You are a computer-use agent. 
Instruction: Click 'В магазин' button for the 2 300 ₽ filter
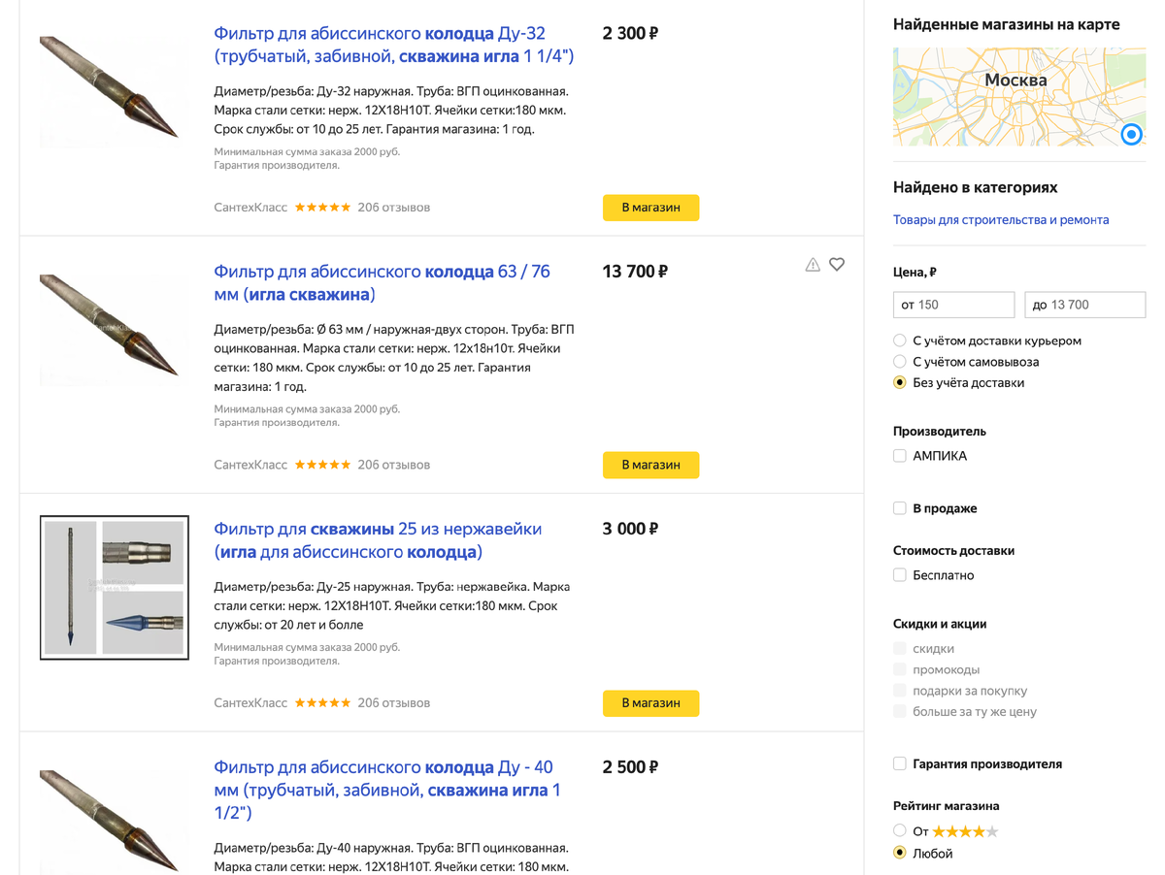[x=650, y=208]
